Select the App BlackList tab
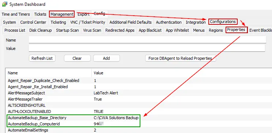272x133 pixels. point(150,30)
